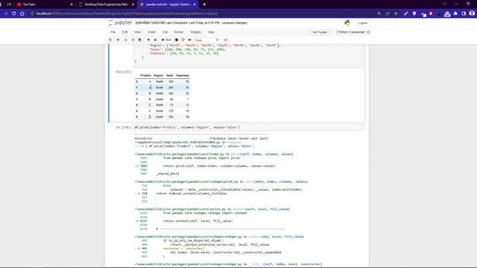Reload the page
The height and width of the screenshot is (268, 477).
pos(13,13)
